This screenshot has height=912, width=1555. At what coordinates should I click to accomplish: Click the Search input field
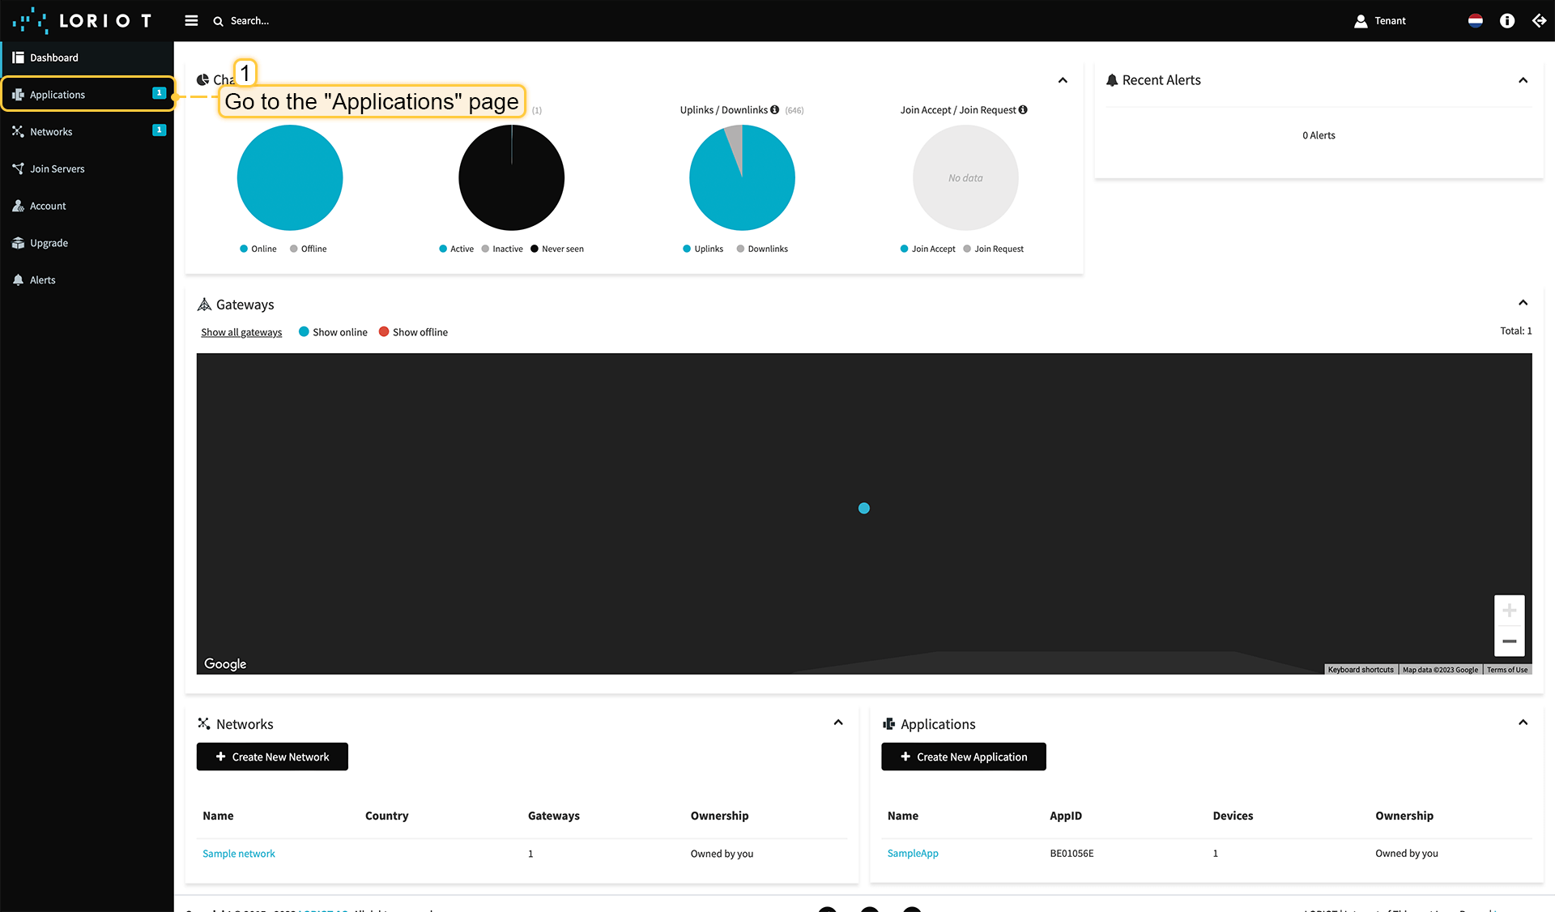249,21
